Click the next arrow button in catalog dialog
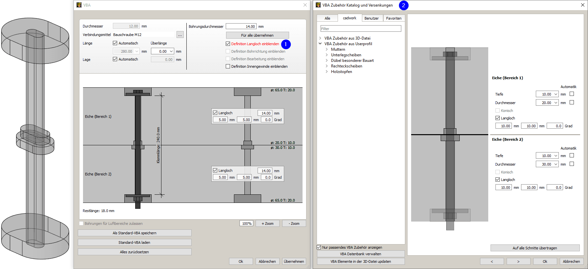This screenshot has height=269, width=588. click(518, 261)
